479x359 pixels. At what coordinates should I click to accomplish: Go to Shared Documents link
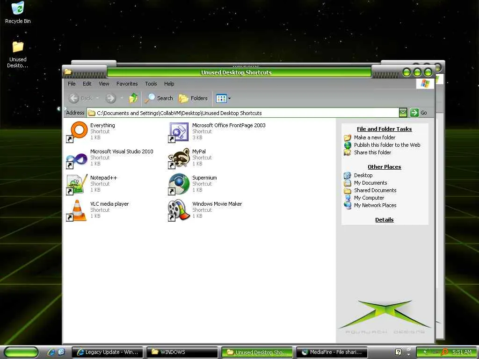coord(375,191)
